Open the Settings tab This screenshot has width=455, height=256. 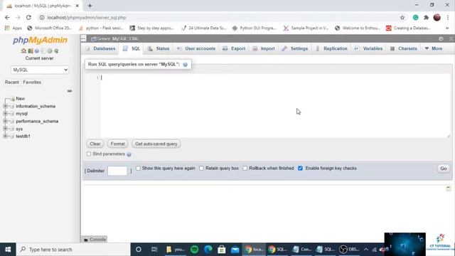point(295,48)
